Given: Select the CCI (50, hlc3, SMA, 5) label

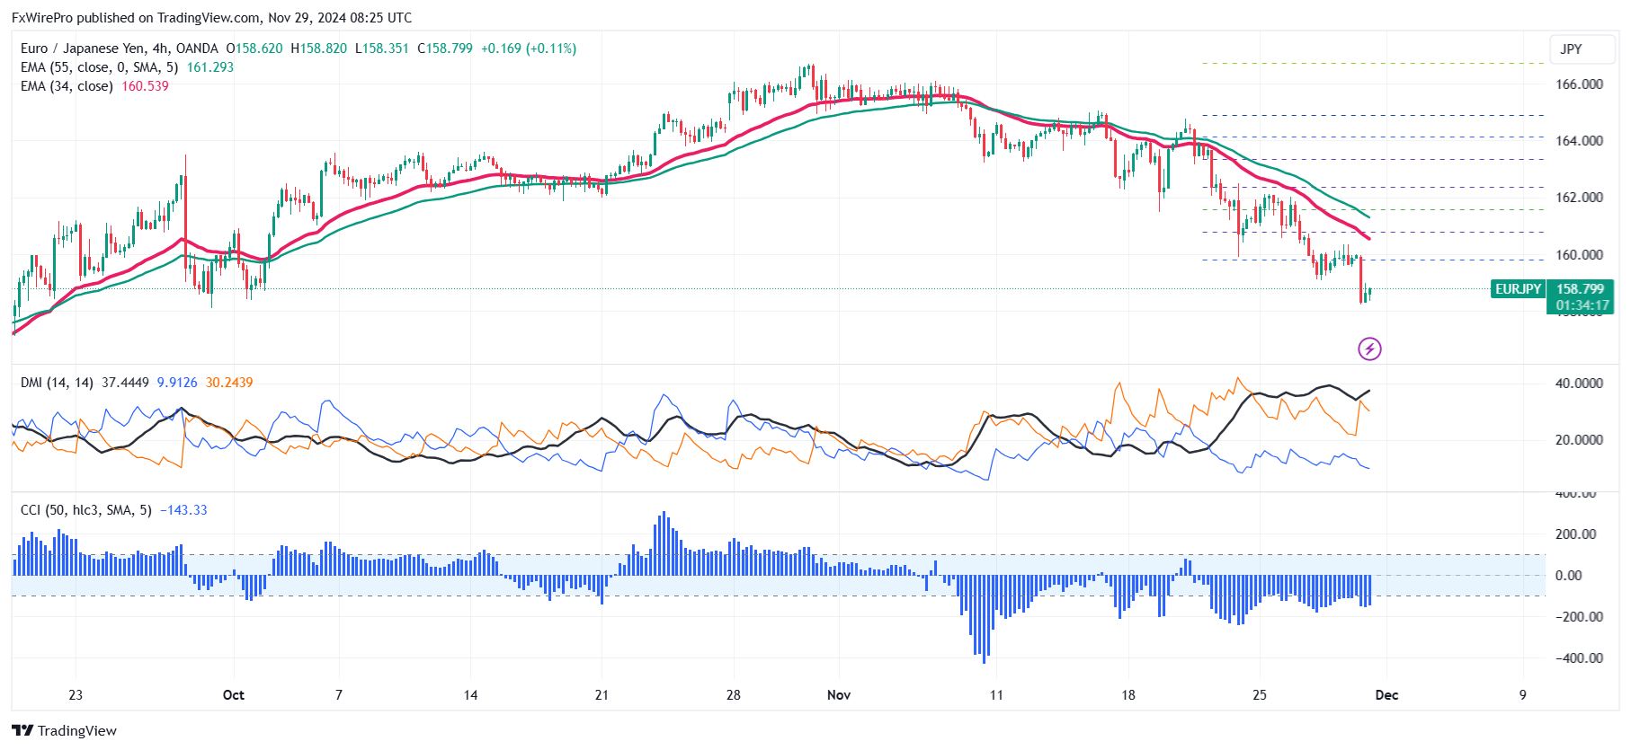Looking at the screenshot, I should (x=85, y=510).
